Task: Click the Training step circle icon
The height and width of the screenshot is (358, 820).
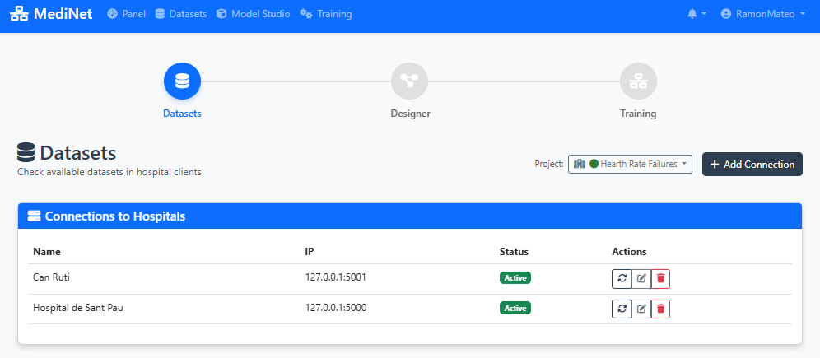Action: 638,81
